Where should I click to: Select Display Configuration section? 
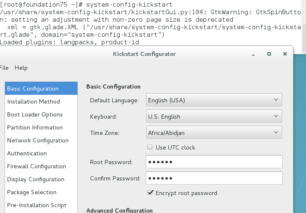[x=41, y=179]
